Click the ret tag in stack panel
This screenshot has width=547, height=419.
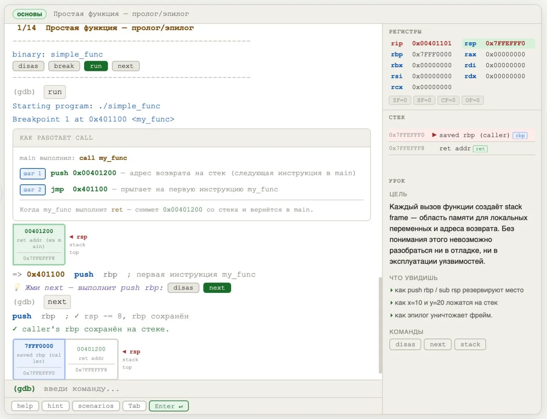pyautogui.click(x=480, y=149)
